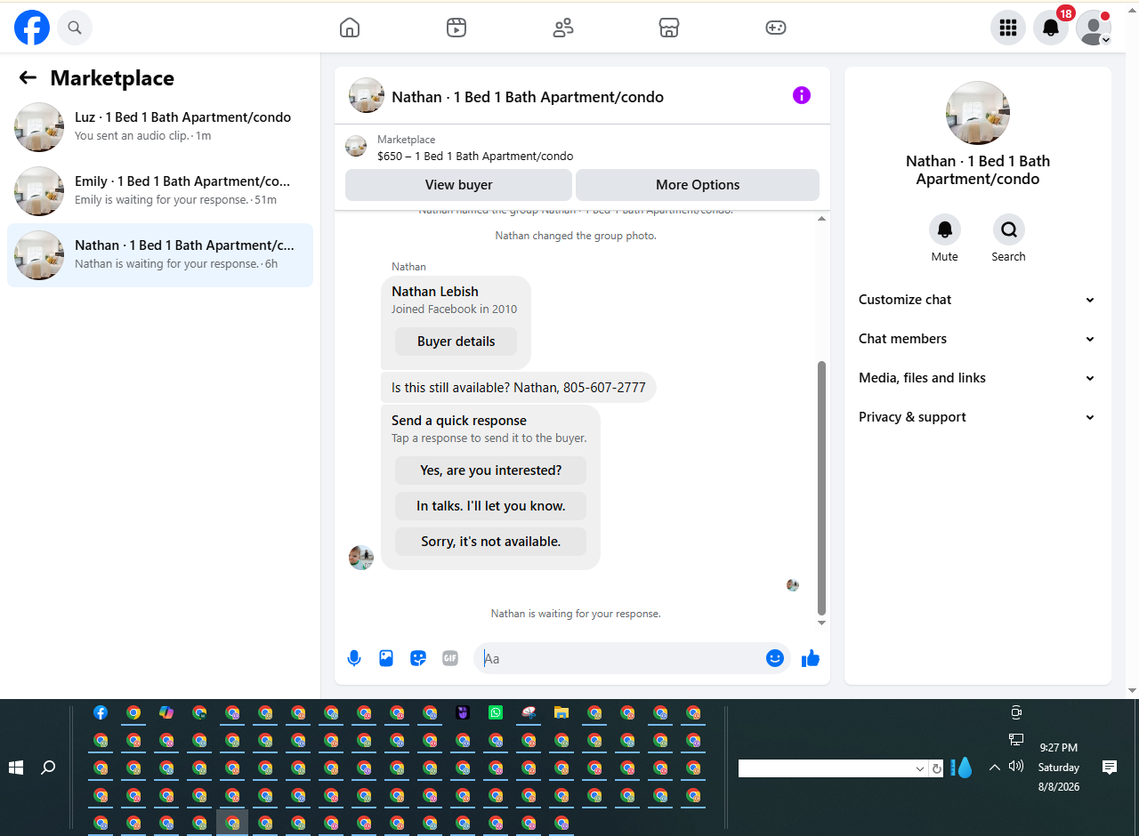This screenshot has width=1139, height=836.
Task: Search within the conversation using the magnifier icon
Action: point(1009,230)
